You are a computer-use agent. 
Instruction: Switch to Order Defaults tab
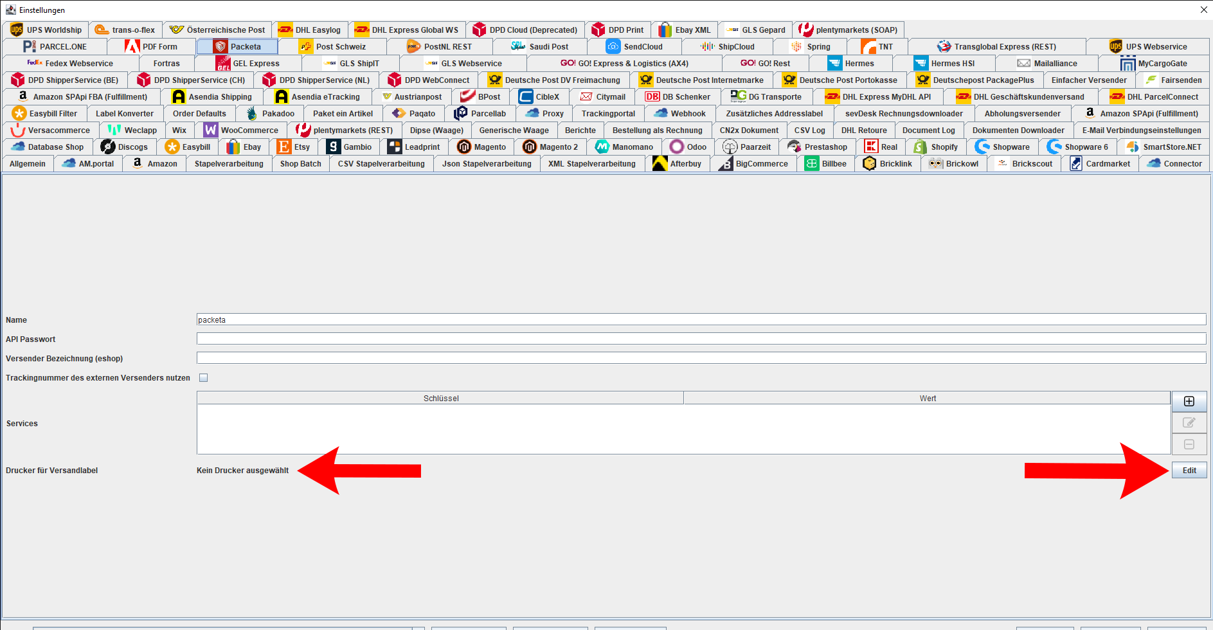point(199,113)
